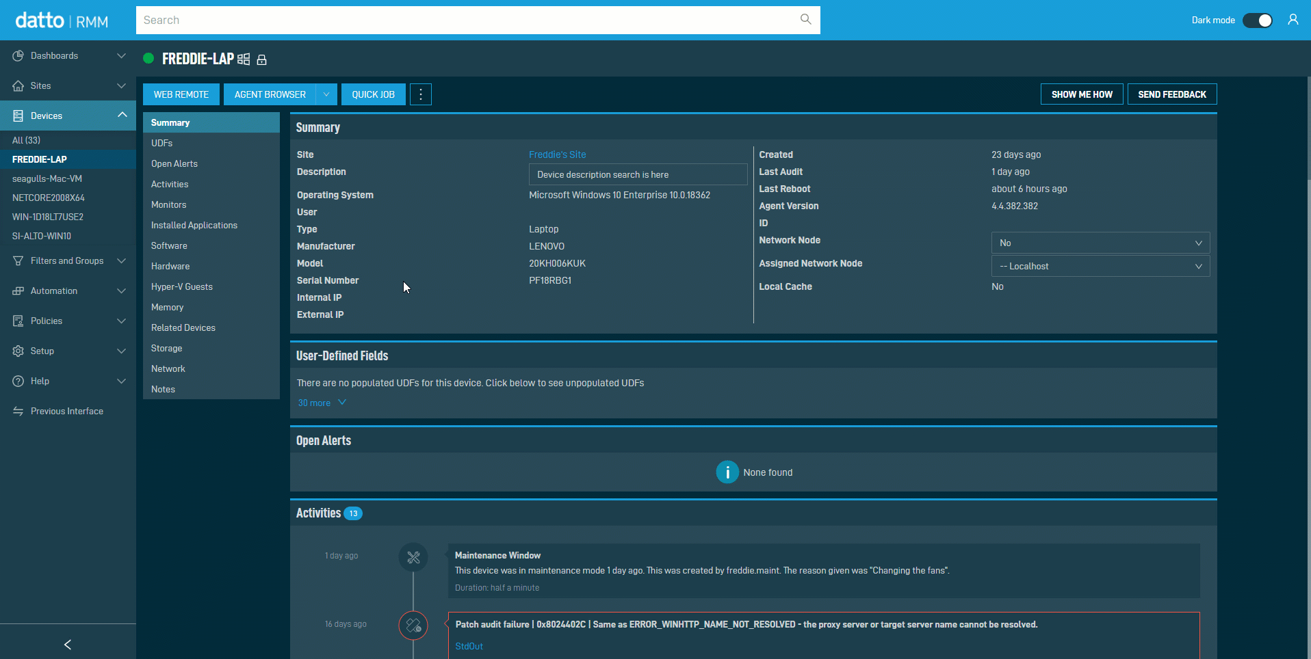Click the Filters and Groups funnel icon
The image size is (1311, 659).
pyautogui.click(x=18, y=260)
